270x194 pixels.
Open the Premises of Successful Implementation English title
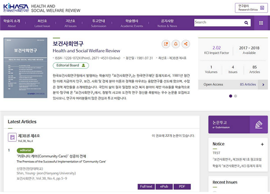(61, 162)
